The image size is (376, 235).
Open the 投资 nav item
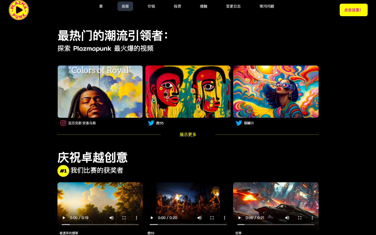pos(178,6)
